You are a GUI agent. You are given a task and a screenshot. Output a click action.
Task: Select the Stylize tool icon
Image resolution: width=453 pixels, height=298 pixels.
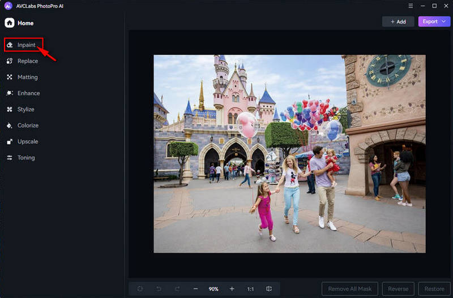(x=10, y=109)
